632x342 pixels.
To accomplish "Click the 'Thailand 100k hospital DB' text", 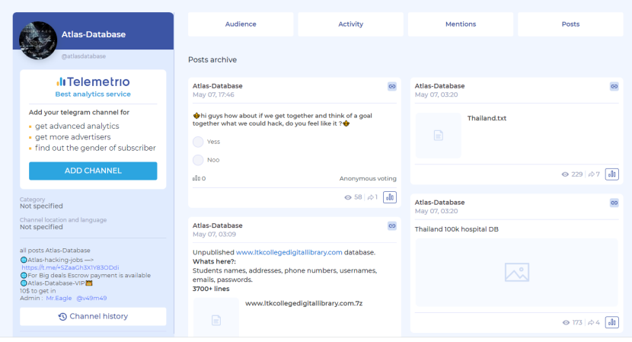I will point(457,229).
